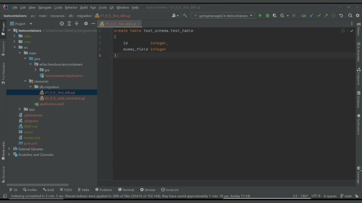The height and width of the screenshot is (203, 362).
Task: Open IDE settings gear icon
Action: (x=357, y=16)
